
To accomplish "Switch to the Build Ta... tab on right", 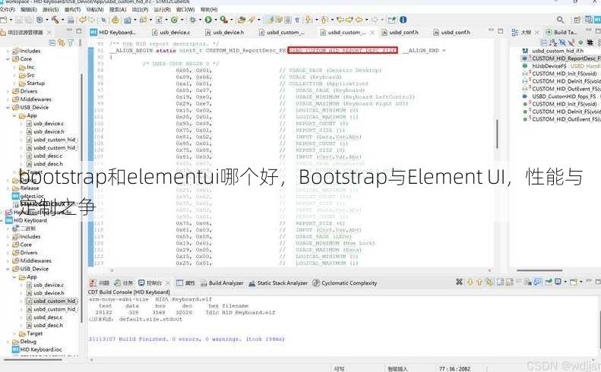I will tap(561, 33).
